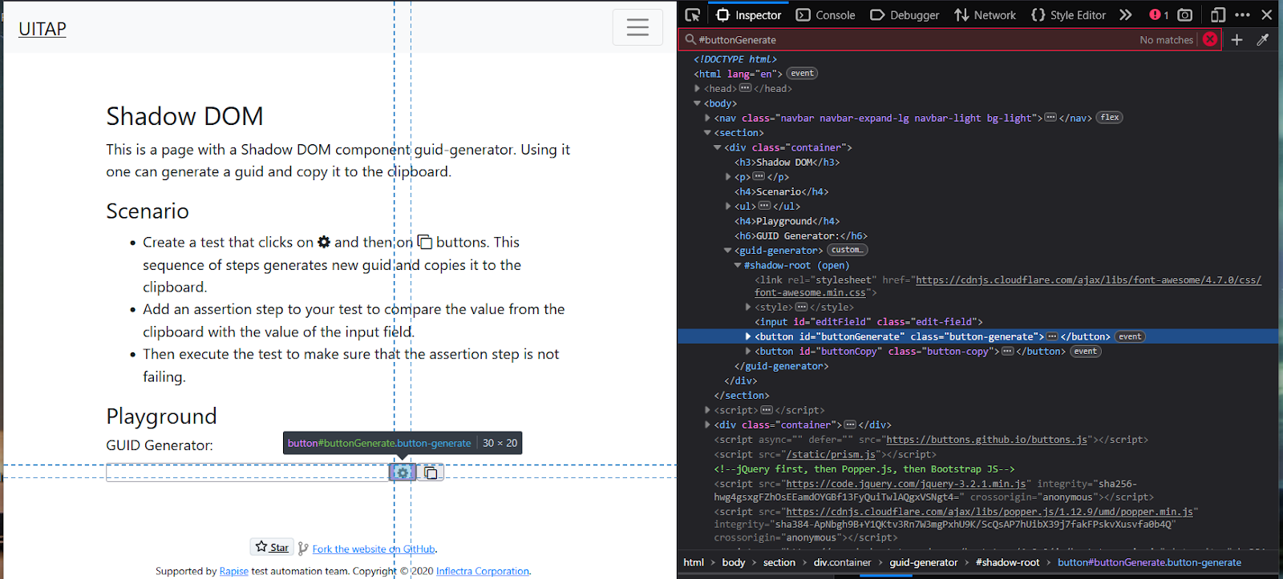Expand the buttonGenerate button node
The height and width of the screenshot is (579, 1283).
pos(748,336)
